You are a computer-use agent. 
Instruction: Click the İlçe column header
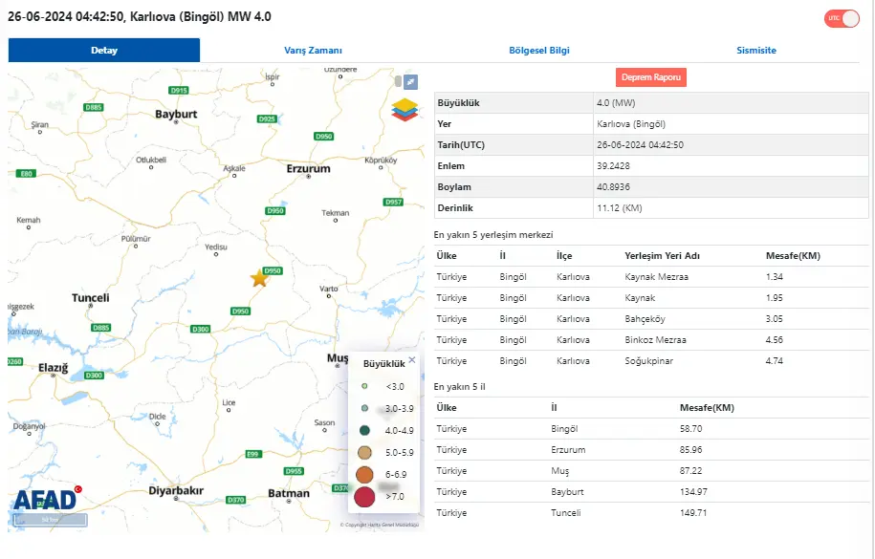(564, 255)
